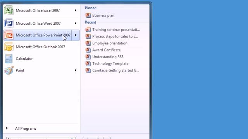This screenshot has width=248, height=139.
Task: Expand the All Programs arrow
Action: pyautogui.click(x=7, y=128)
